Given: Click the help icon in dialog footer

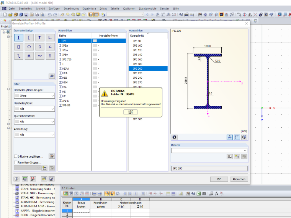Looking at the screenshot, I should coord(16,179).
